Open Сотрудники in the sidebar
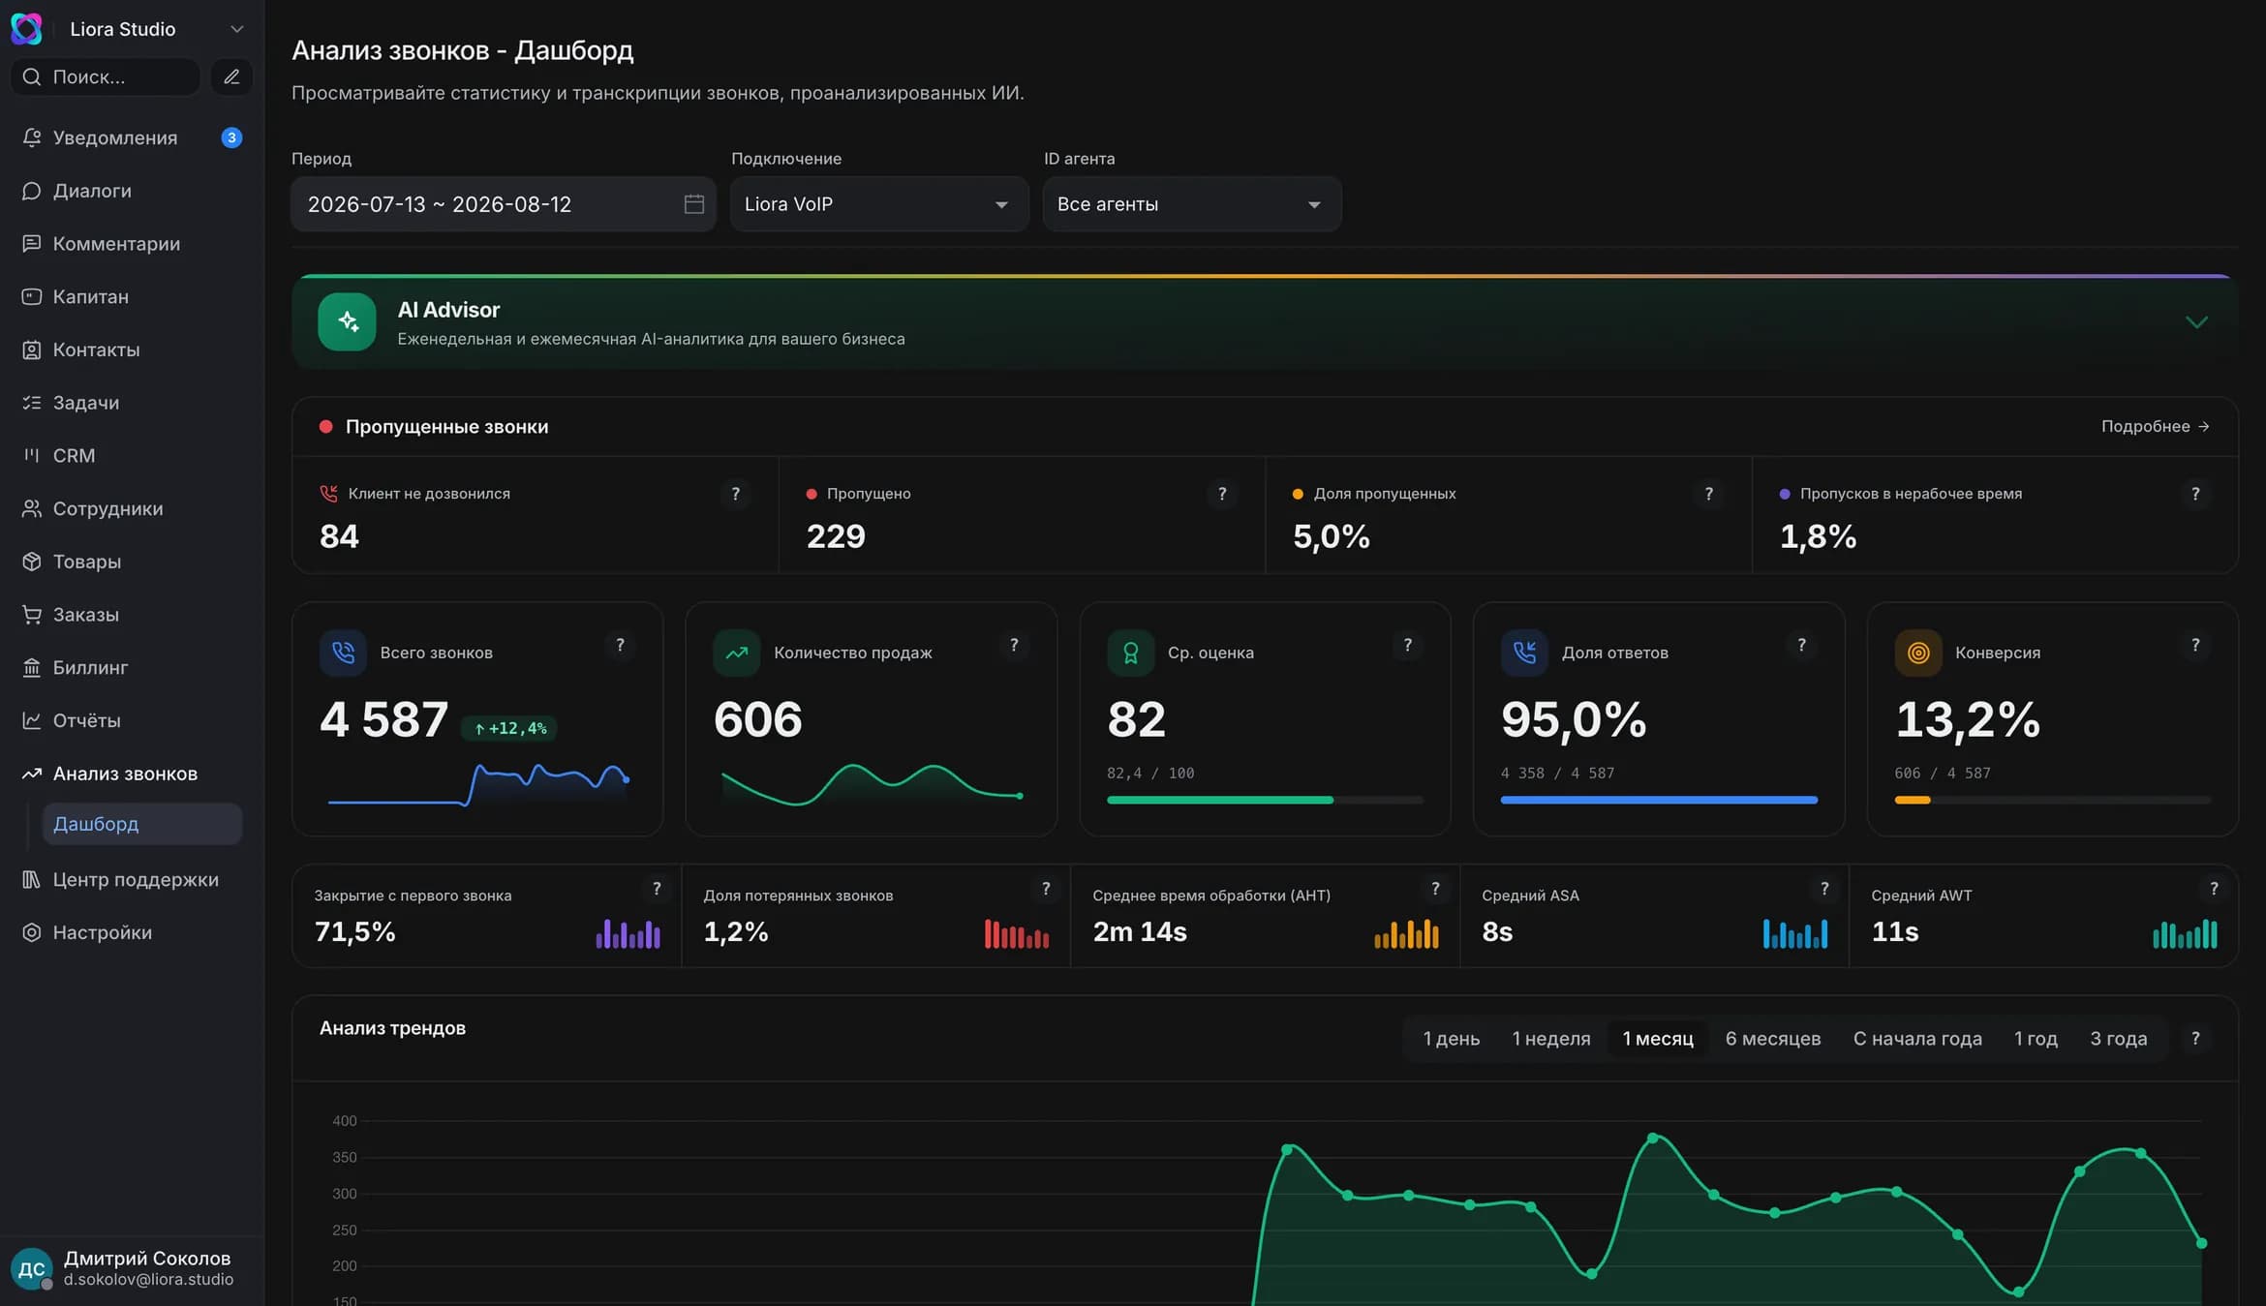The height and width of the screenshot is (1306, 2266). pyautogui.click(x=132, y=508)
